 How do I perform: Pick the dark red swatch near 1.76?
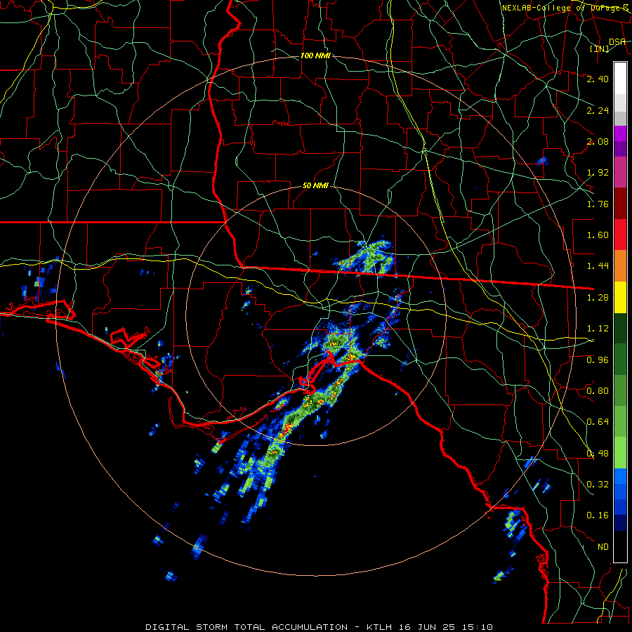(x=620, y=204)
